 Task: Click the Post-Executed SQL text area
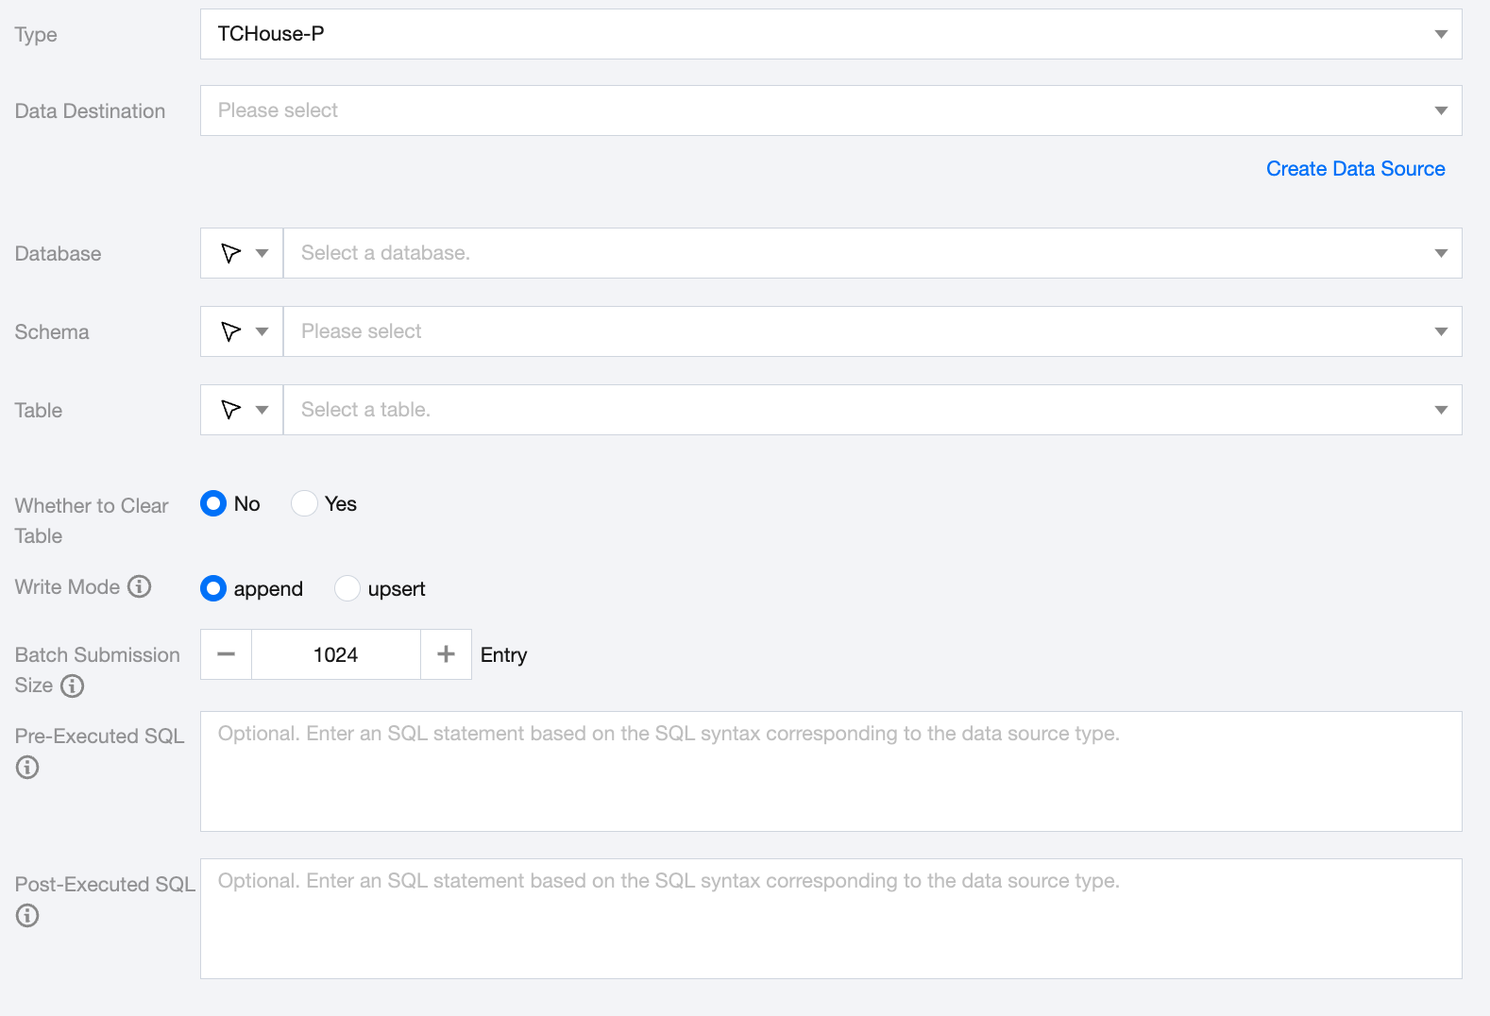tap(830, 918)
